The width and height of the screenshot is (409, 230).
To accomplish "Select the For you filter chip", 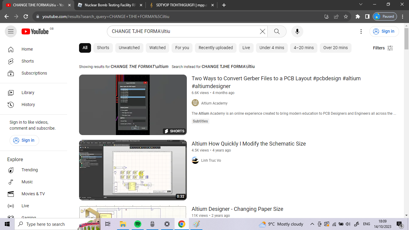I will coord(182,48).
